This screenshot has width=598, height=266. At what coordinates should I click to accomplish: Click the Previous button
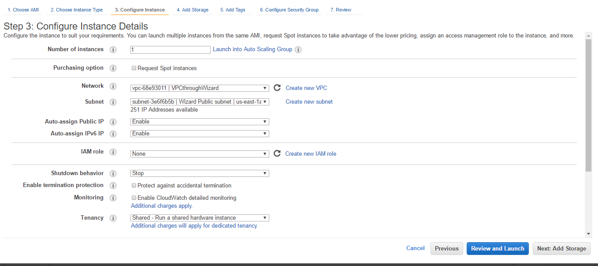point(447,248)
